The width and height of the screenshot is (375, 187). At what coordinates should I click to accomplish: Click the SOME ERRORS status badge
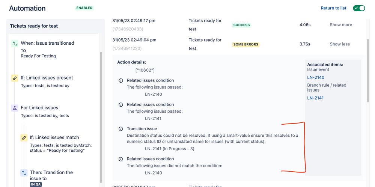pos(246,44)
